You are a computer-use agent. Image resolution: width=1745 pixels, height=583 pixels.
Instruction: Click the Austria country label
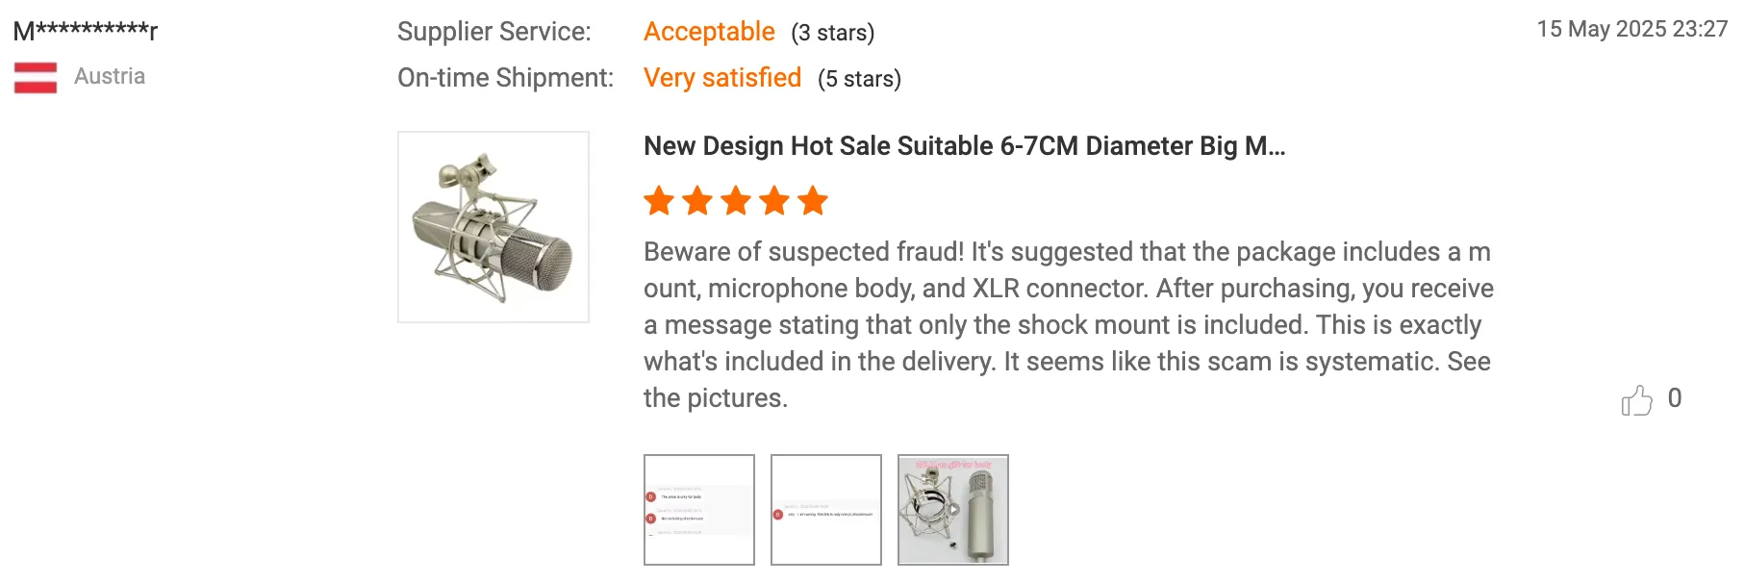(x=110, y=77)
